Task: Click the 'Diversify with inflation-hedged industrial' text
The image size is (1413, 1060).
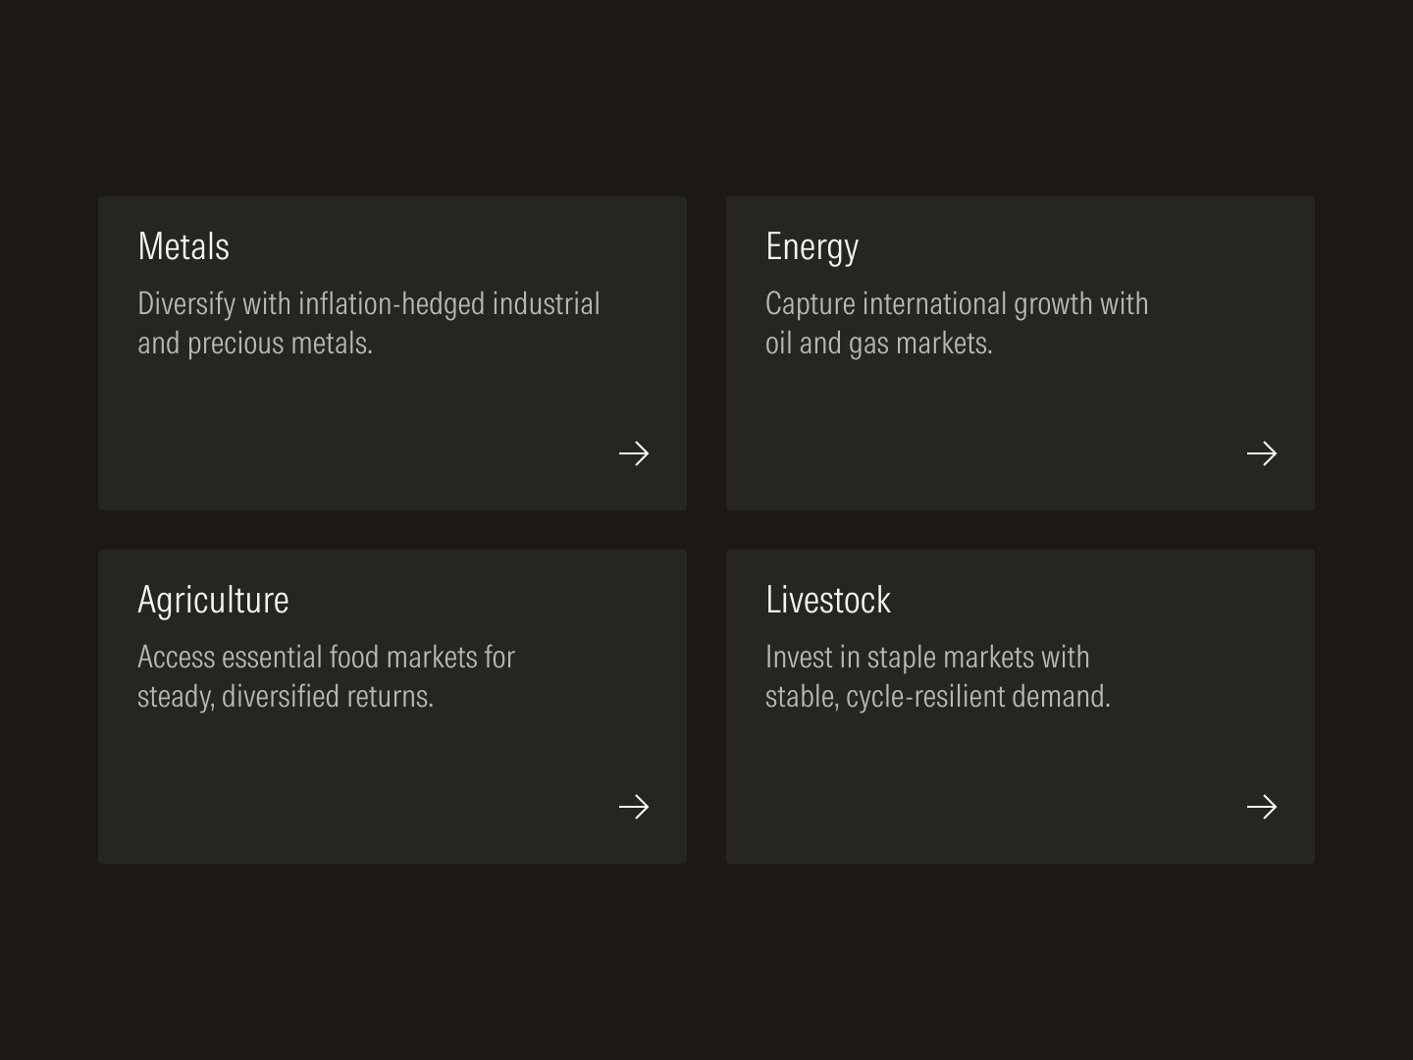Action: (x=368, y=304)
